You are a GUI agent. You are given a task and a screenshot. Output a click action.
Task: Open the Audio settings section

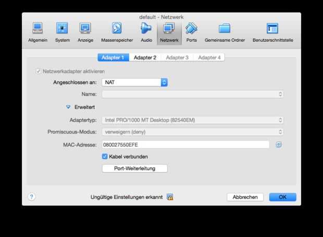tap(146, 32)
